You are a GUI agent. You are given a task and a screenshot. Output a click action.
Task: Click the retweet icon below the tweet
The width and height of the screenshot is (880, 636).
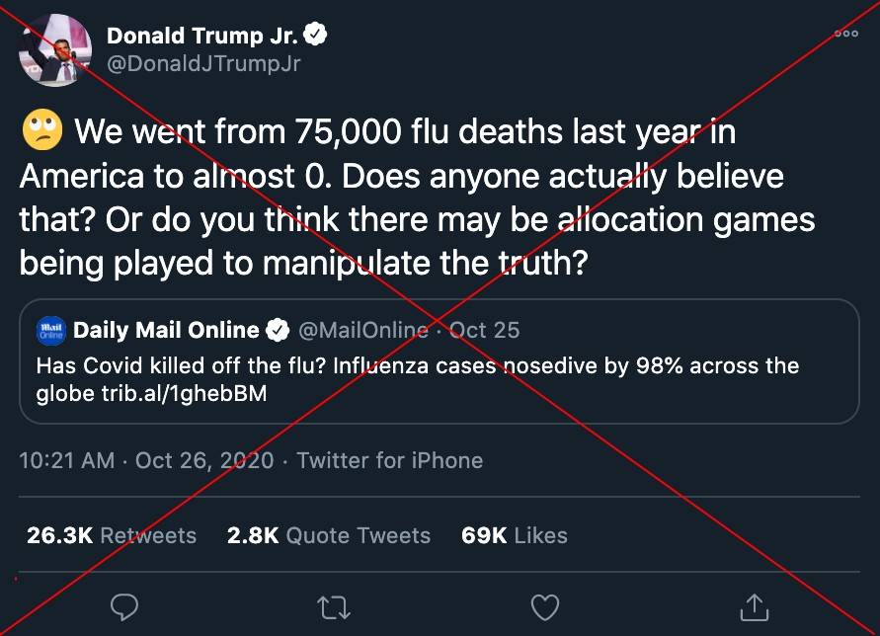tap(334, 607)
